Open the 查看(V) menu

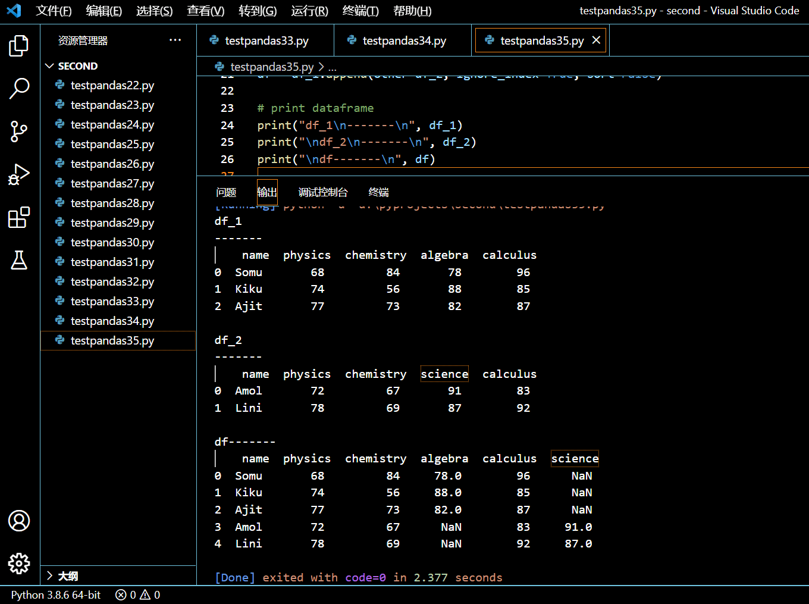pyautogui.click(x=206, y=11)
